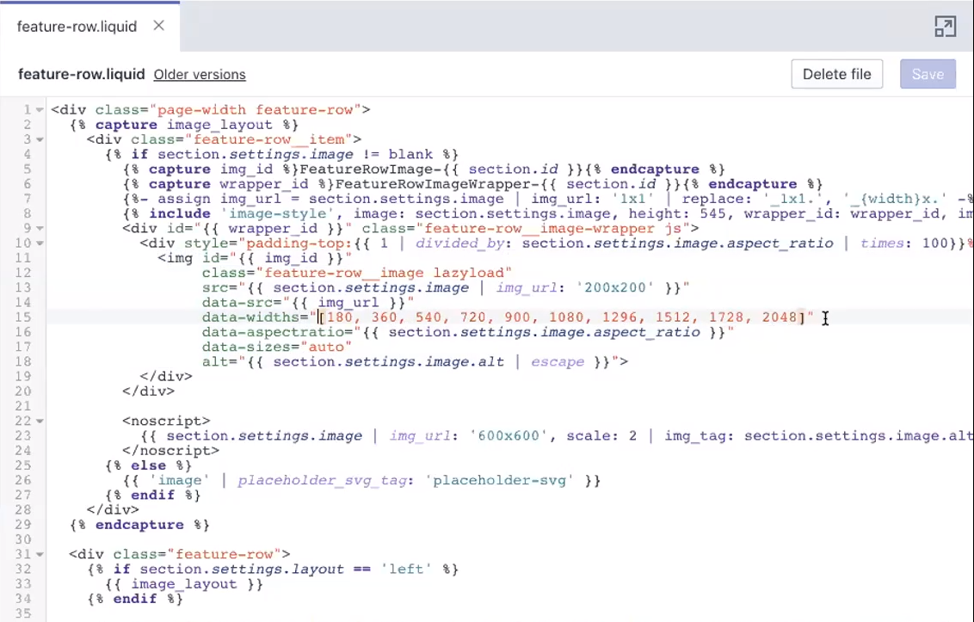
Task: Open Older versions of the file
Action: [x=200, y=75]
